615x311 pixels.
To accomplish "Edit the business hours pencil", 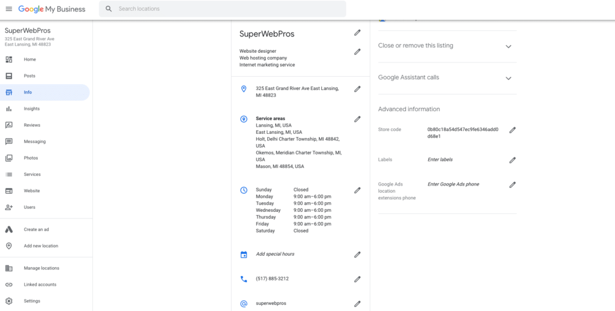I will [x=357, y=190].
